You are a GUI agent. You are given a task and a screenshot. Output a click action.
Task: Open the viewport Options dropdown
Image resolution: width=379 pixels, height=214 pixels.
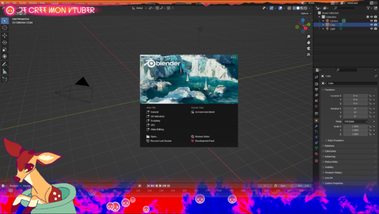(x=306, y=14)
